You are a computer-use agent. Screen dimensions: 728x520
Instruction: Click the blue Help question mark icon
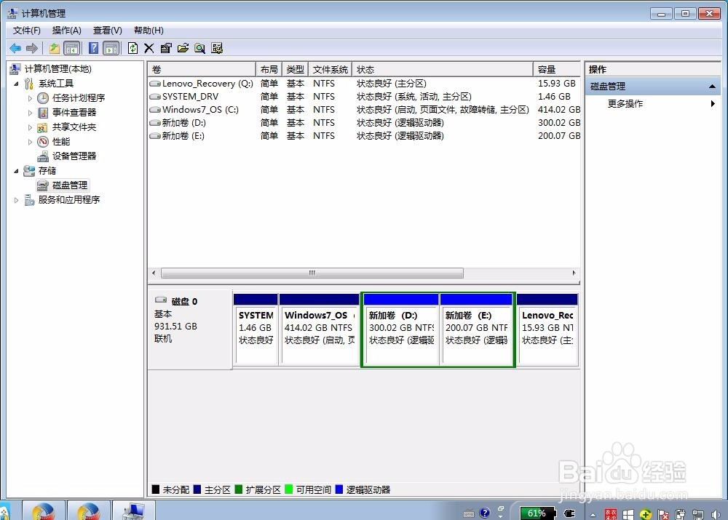pos(93,48)
